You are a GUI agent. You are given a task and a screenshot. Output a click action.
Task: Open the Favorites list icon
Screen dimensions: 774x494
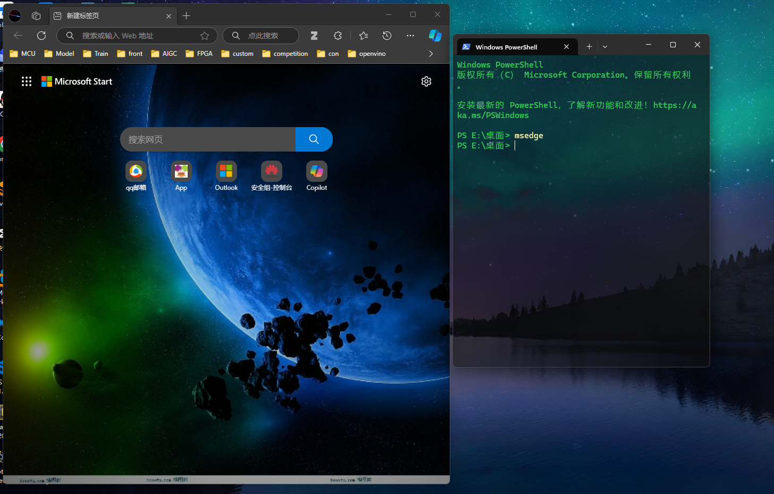coord(364,36)
